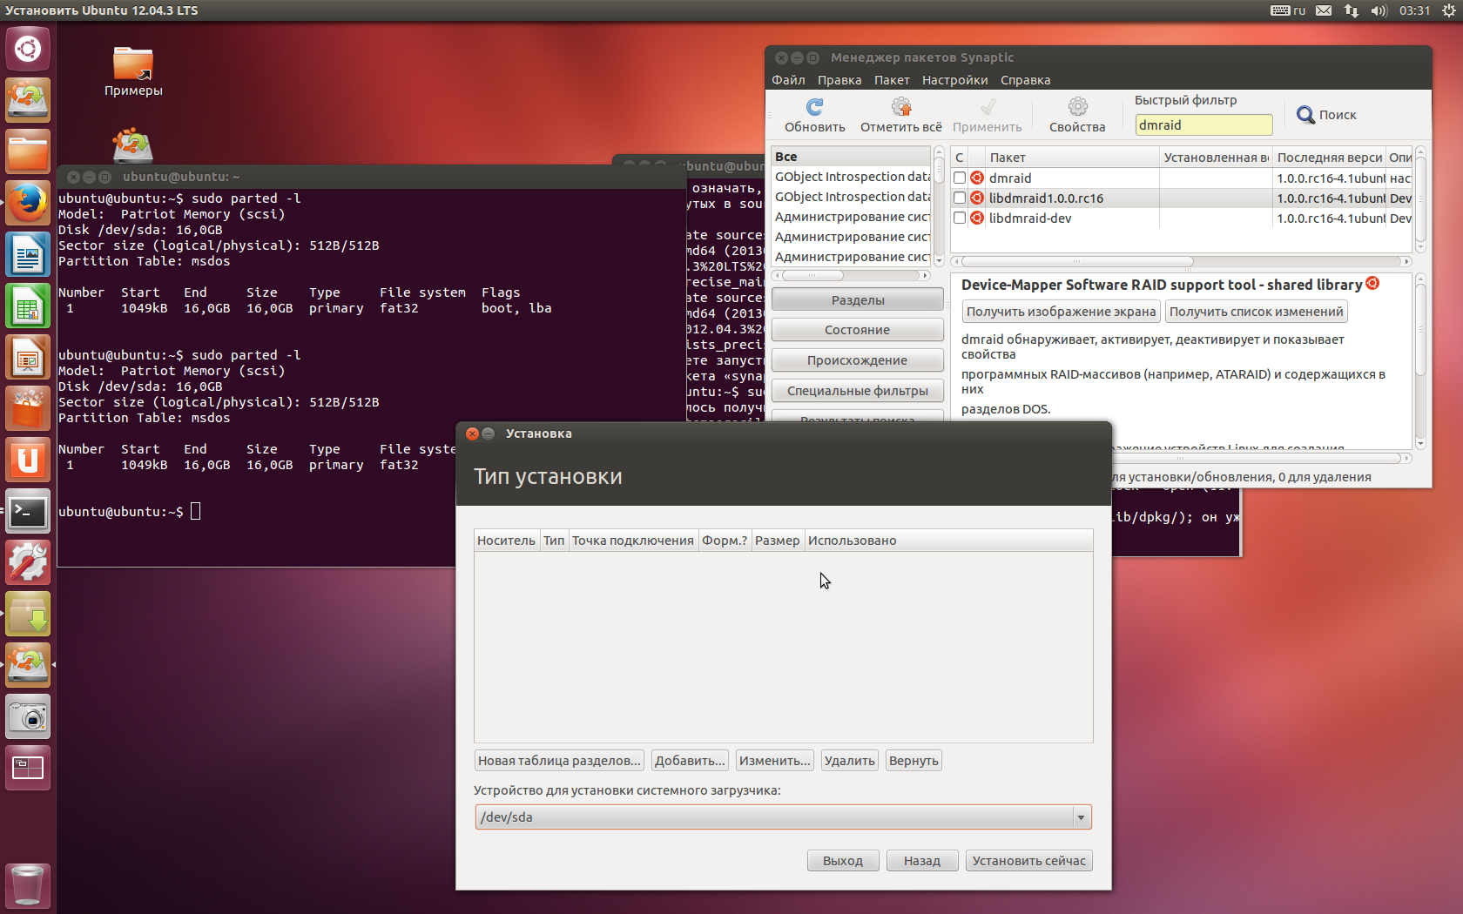Click Носитель column header in installer
The height and width of the screenshot is (914, 1463).
pyautogui.click(x=506, y=541)
